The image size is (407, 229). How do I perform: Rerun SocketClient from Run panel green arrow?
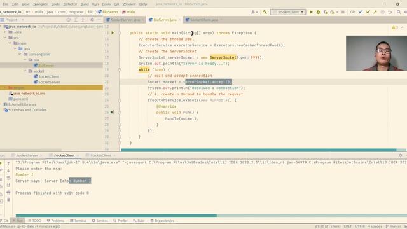(1, 163)
